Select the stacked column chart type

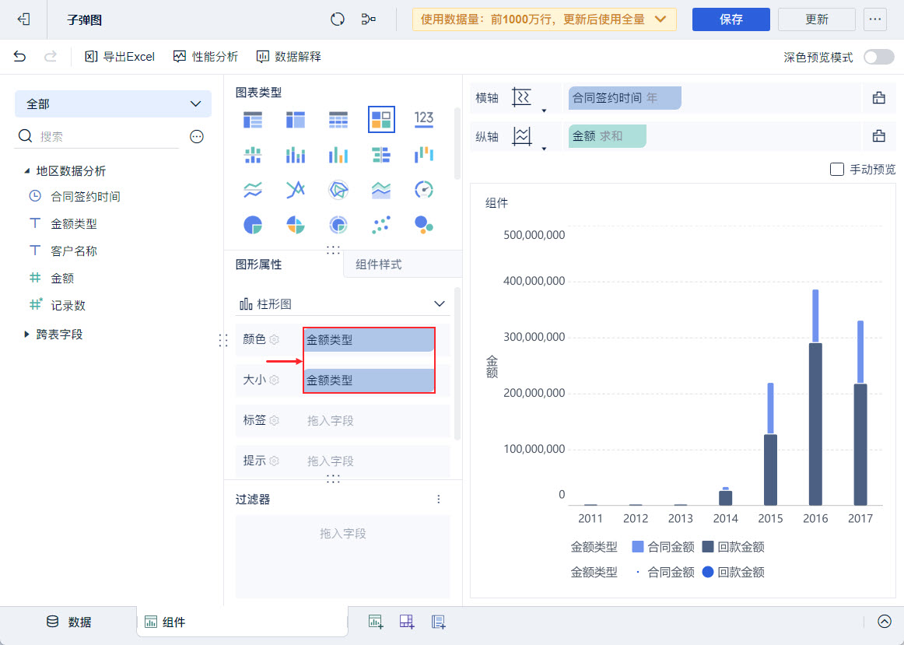(295, 155)
